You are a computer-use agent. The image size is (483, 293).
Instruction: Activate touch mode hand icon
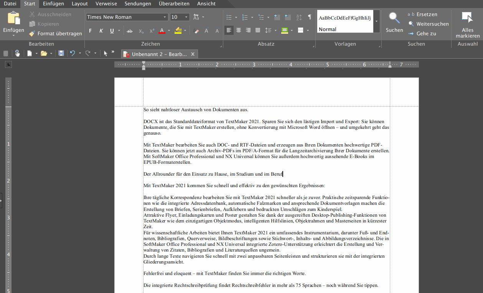click(x=17, y=53)
